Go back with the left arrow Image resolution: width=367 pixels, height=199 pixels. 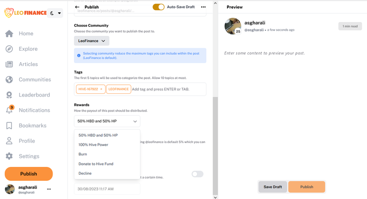pos(77,7)
